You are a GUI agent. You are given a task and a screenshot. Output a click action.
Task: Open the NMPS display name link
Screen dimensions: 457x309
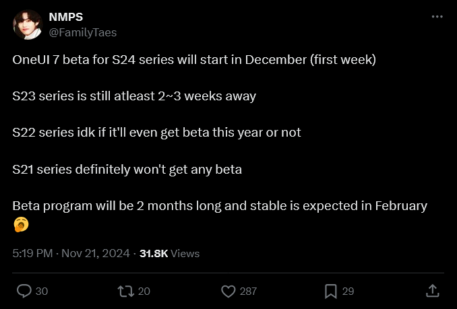66,18
